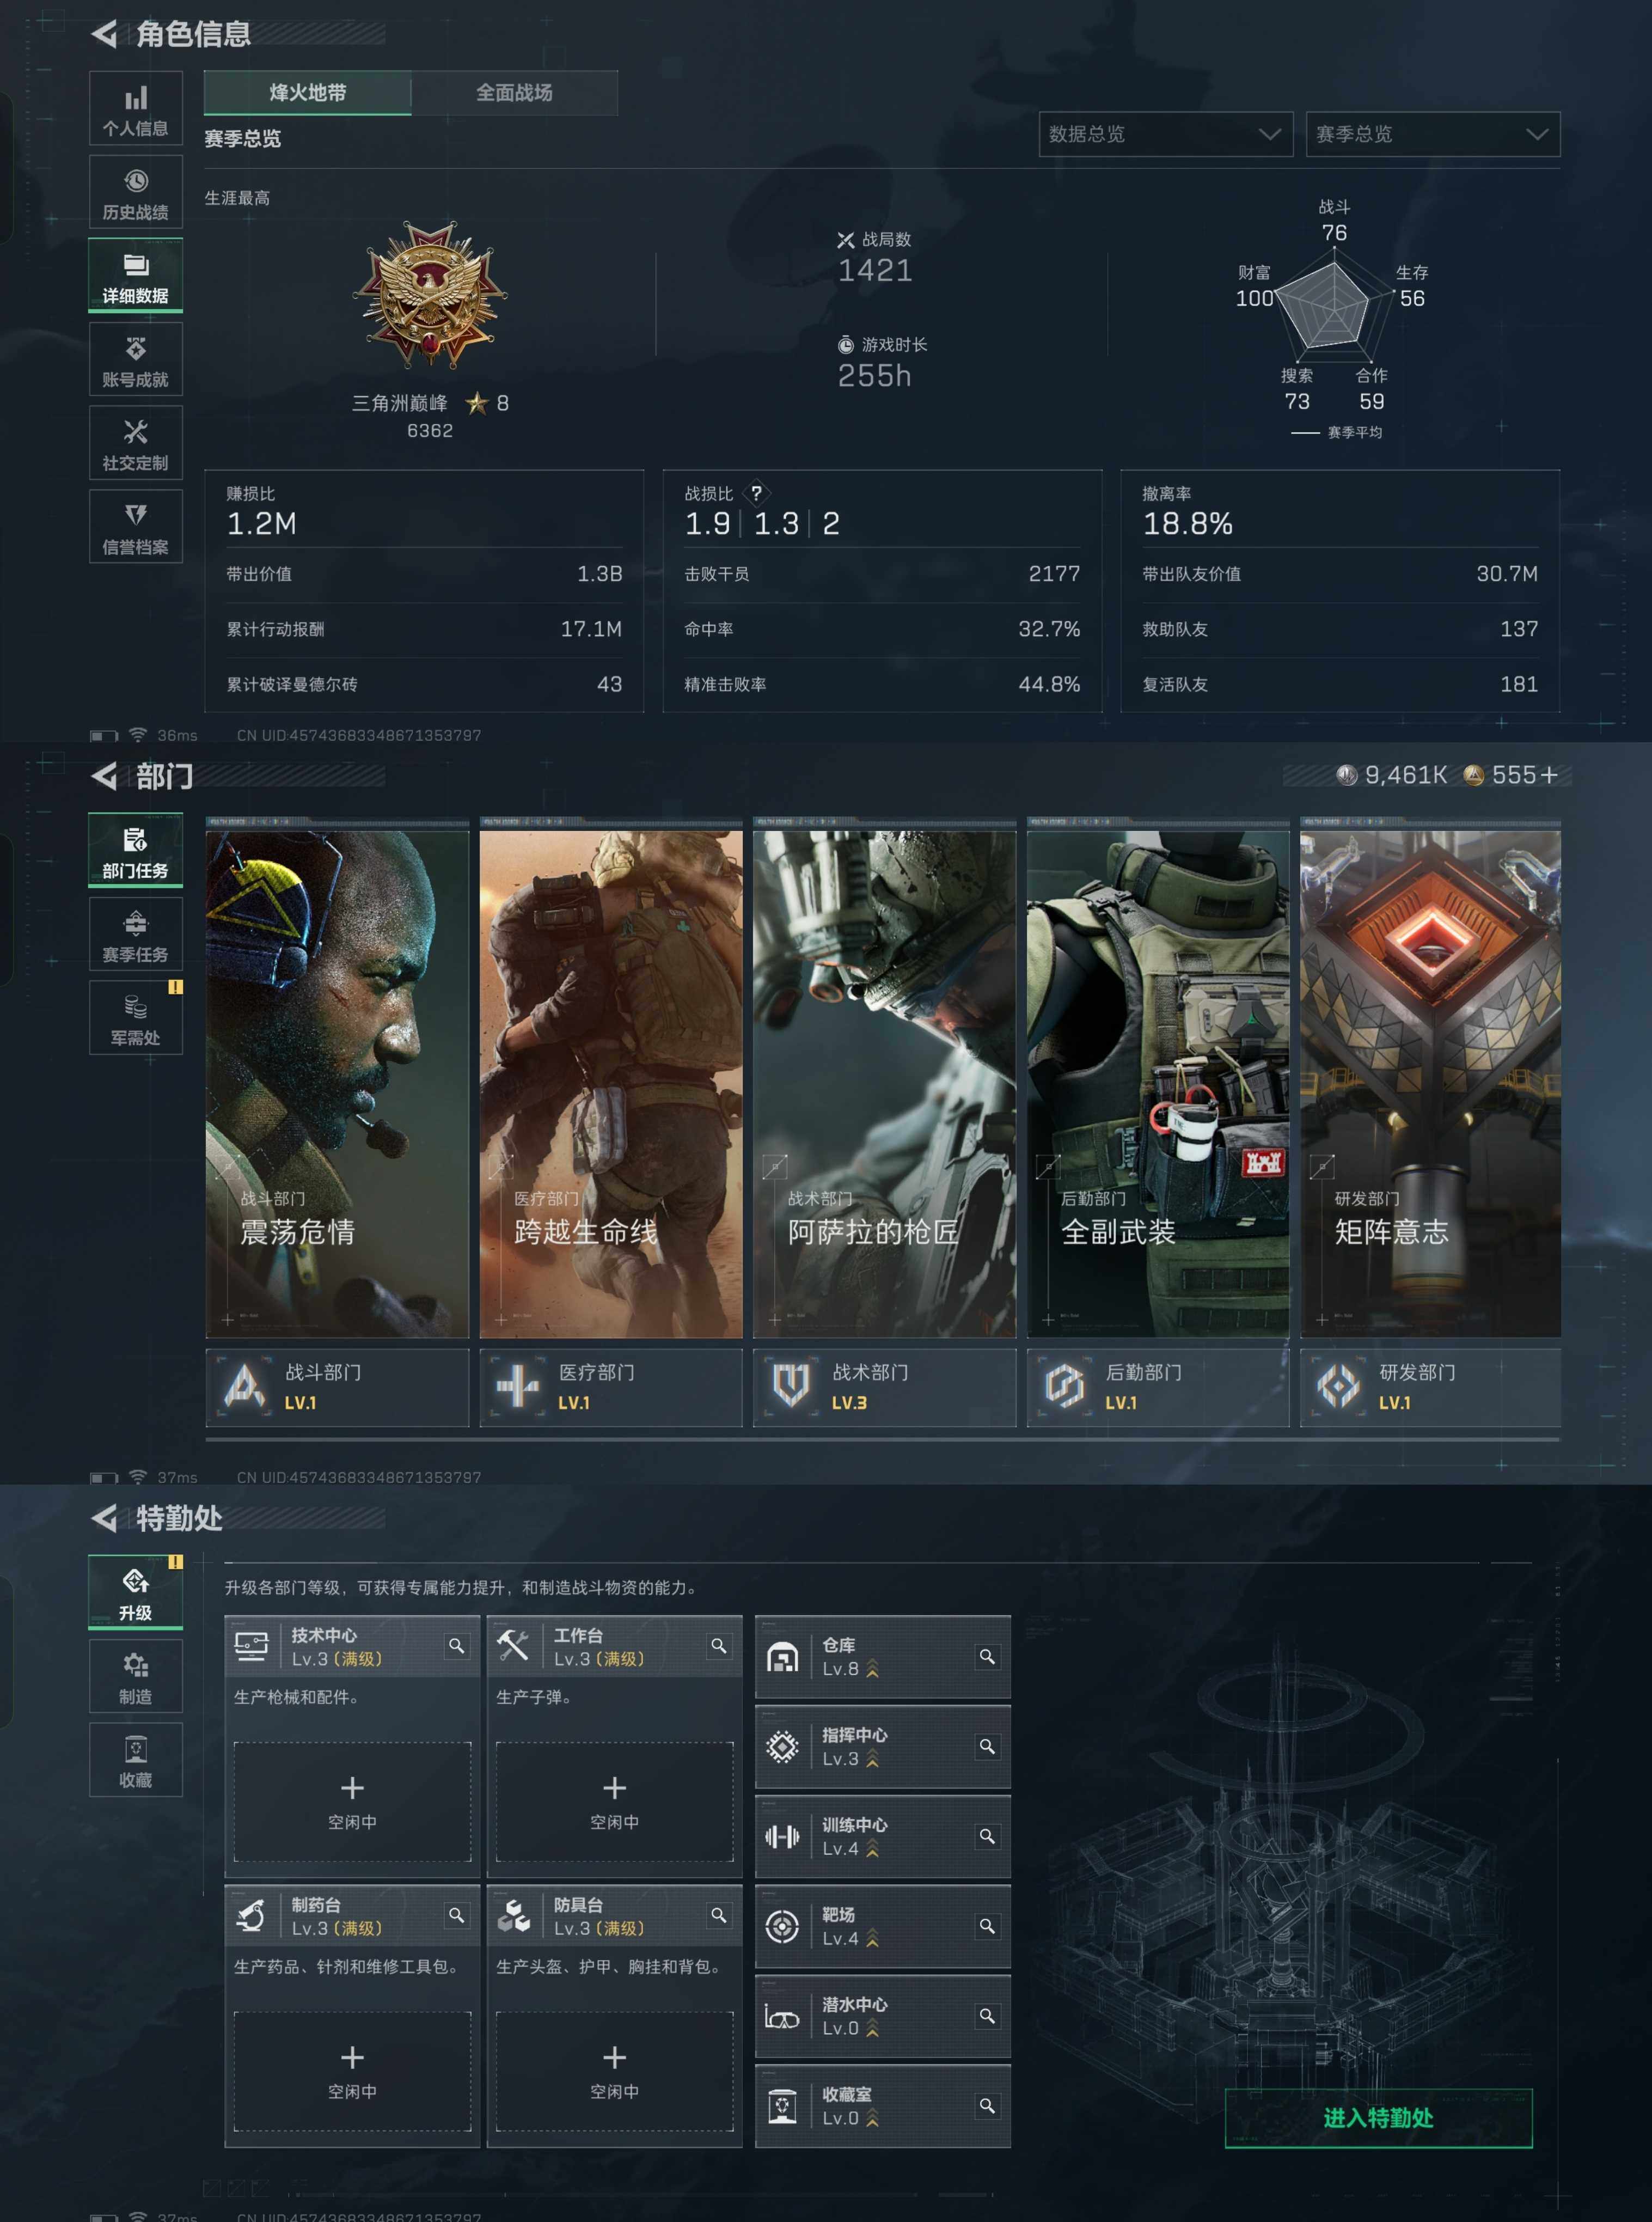Open the 信誉档案 sidebar icon
Viewport: 1652px width, 2222px height.
coord(135,527)
